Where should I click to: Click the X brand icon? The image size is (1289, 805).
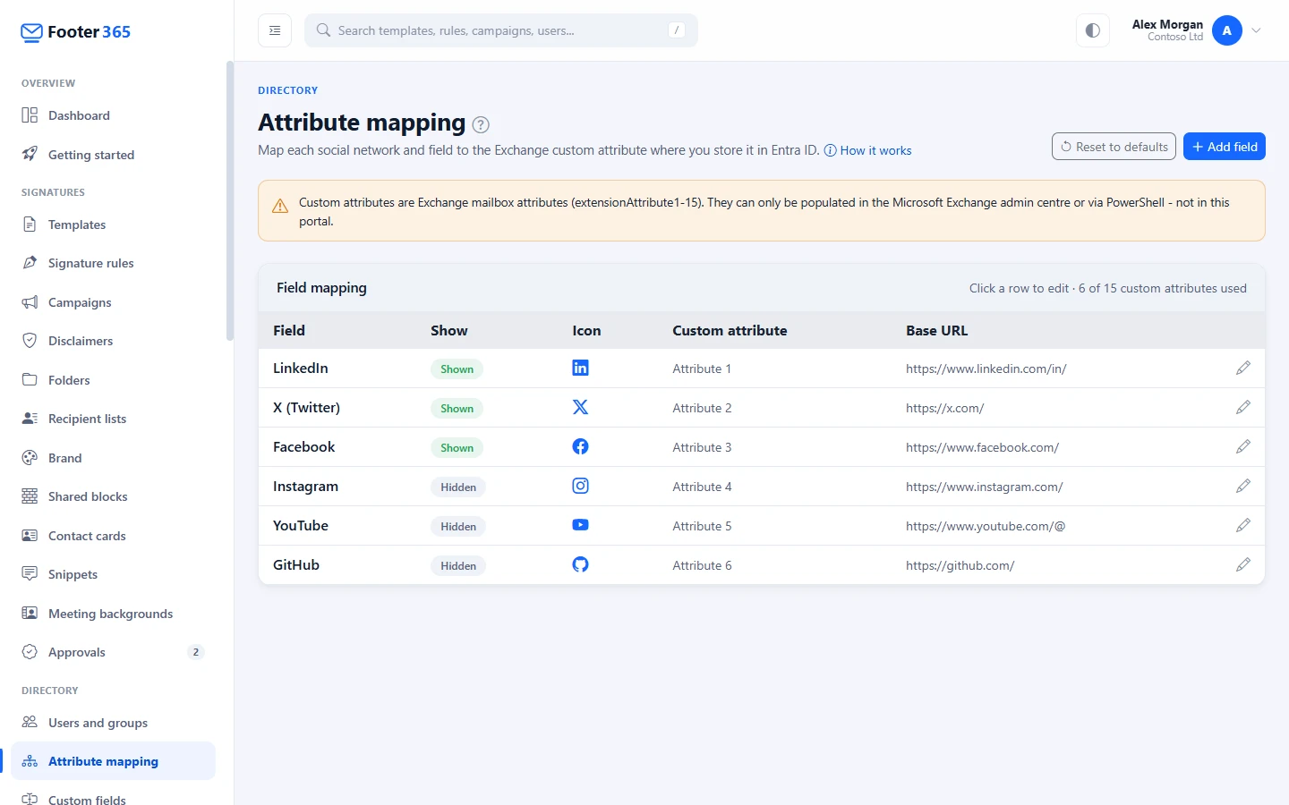(580, 407)
